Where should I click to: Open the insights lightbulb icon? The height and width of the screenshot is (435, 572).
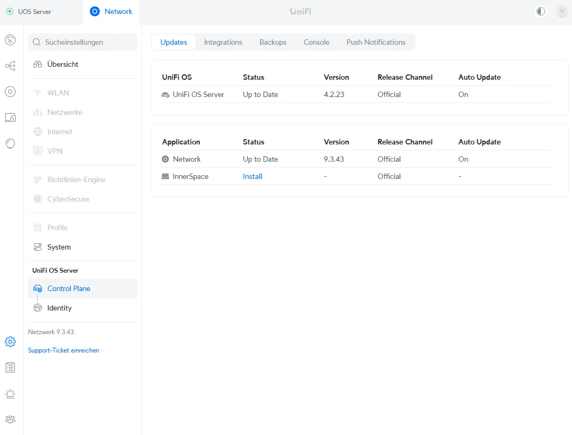pyautogui.click(x=10, y=143)
